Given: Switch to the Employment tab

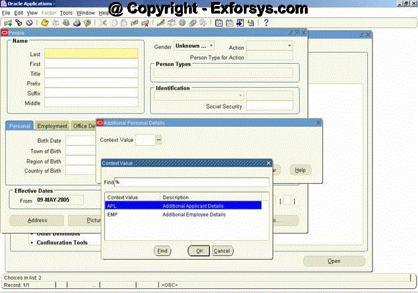Looking at the screenshot, I should point(52,126).
